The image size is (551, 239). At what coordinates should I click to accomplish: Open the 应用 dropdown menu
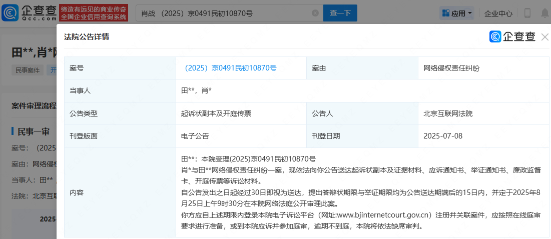point(457,13)
